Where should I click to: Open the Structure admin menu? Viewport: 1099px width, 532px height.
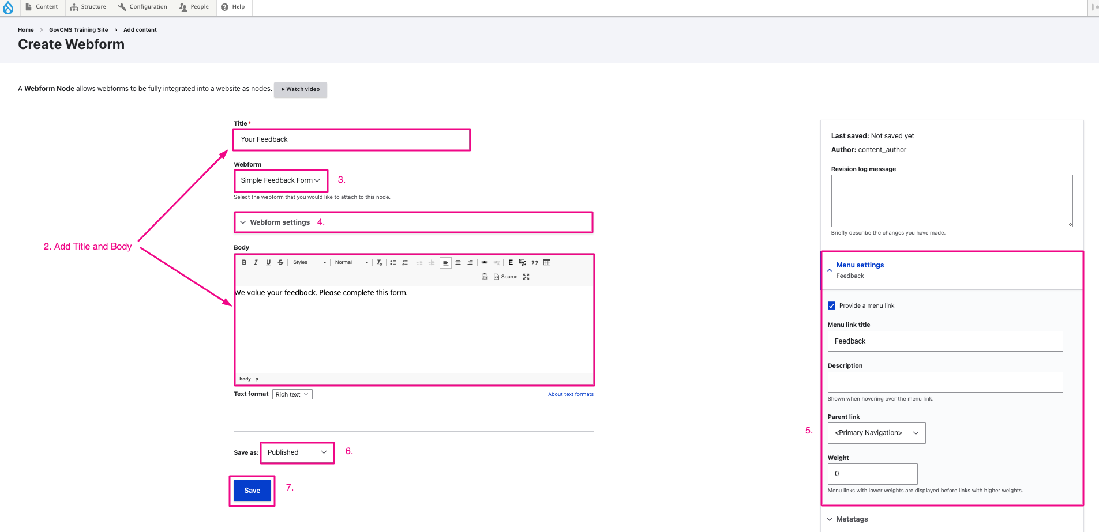tap(88, 7)
